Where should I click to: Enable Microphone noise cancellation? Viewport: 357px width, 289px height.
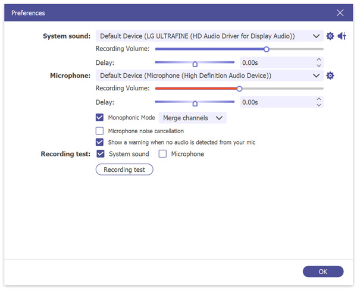pos(99,131)
